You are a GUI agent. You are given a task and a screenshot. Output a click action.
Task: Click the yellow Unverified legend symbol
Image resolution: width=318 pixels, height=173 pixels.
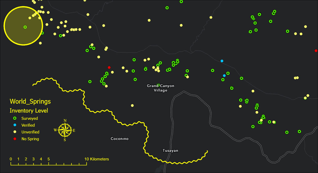pos(15,132)
